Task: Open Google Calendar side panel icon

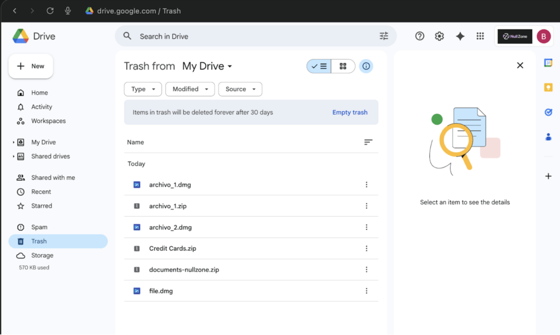Action: 548,63
